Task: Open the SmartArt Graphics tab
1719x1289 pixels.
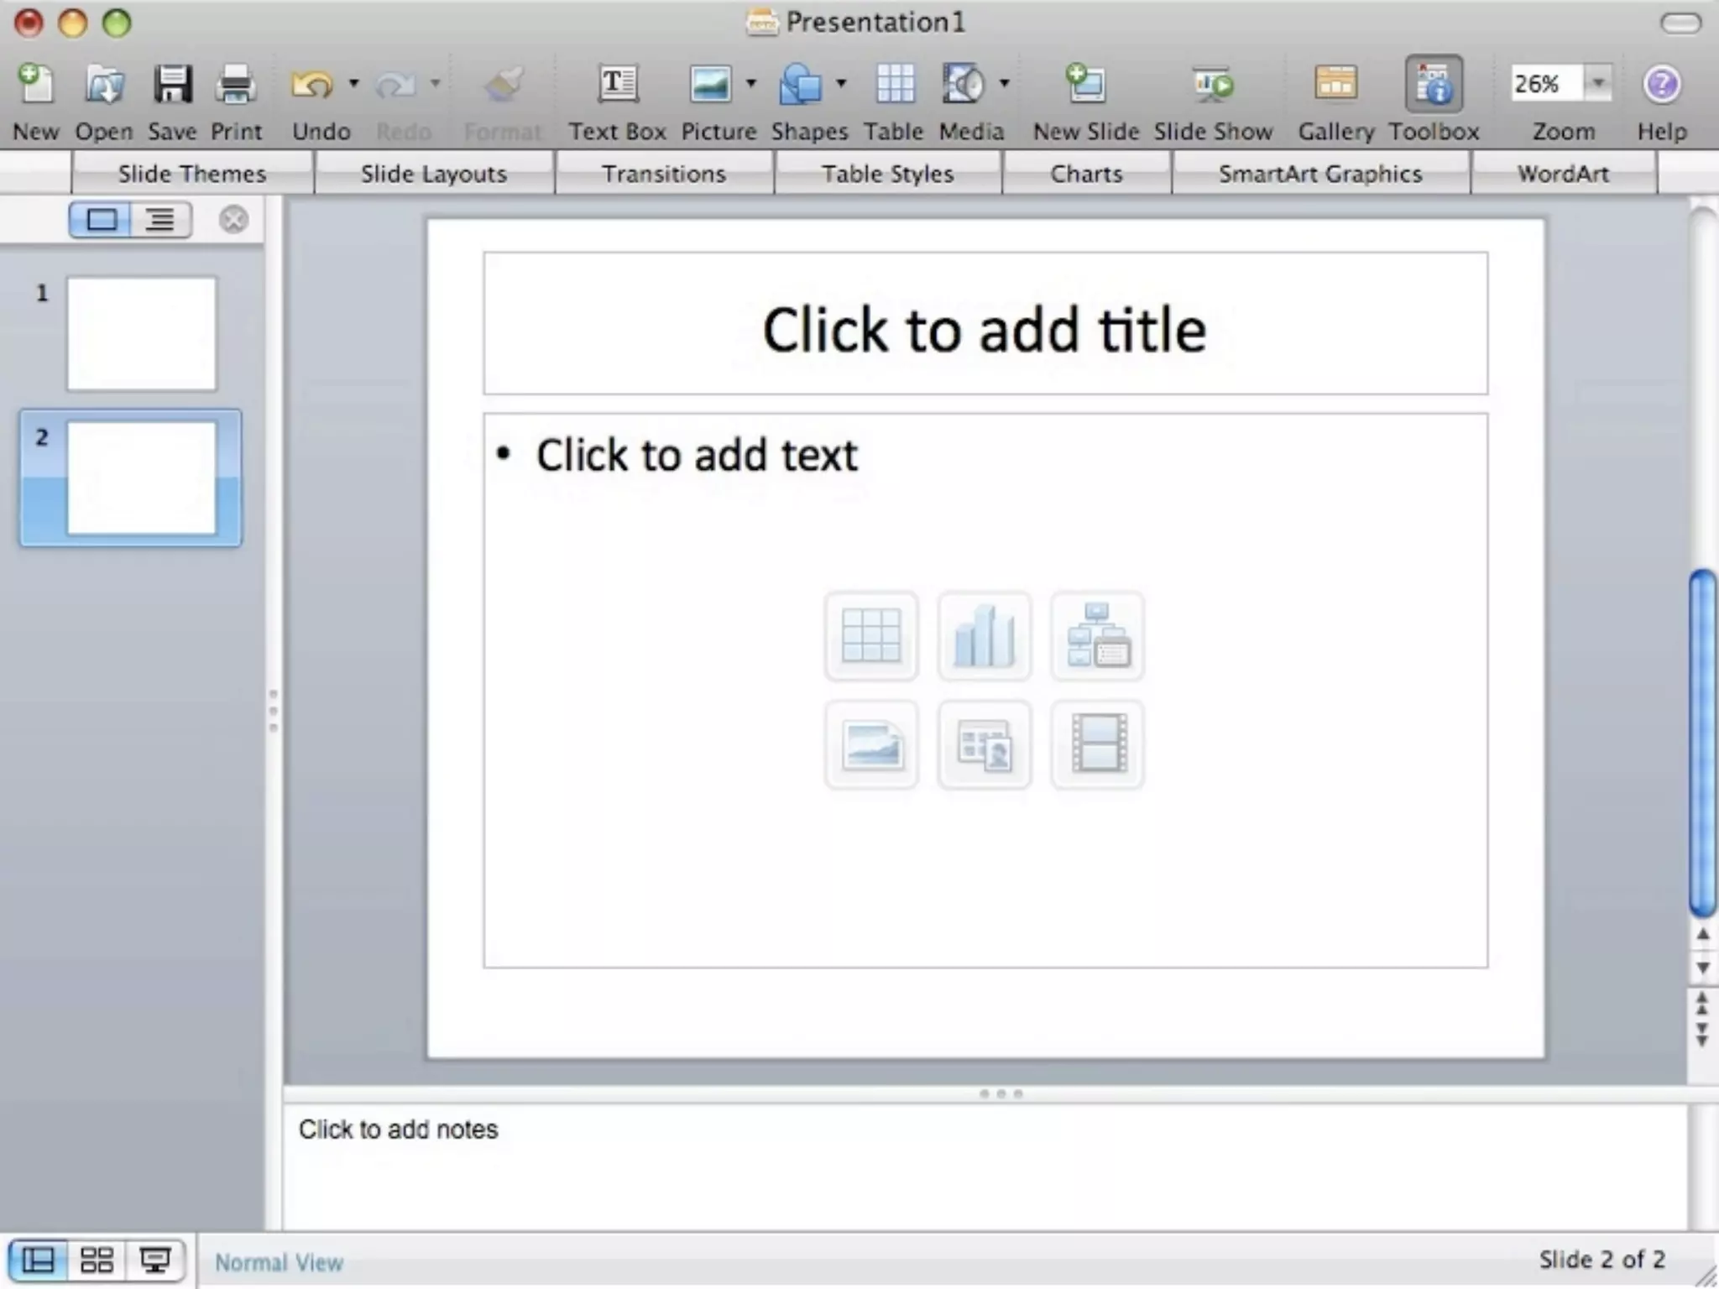Action: [1320, 174]
